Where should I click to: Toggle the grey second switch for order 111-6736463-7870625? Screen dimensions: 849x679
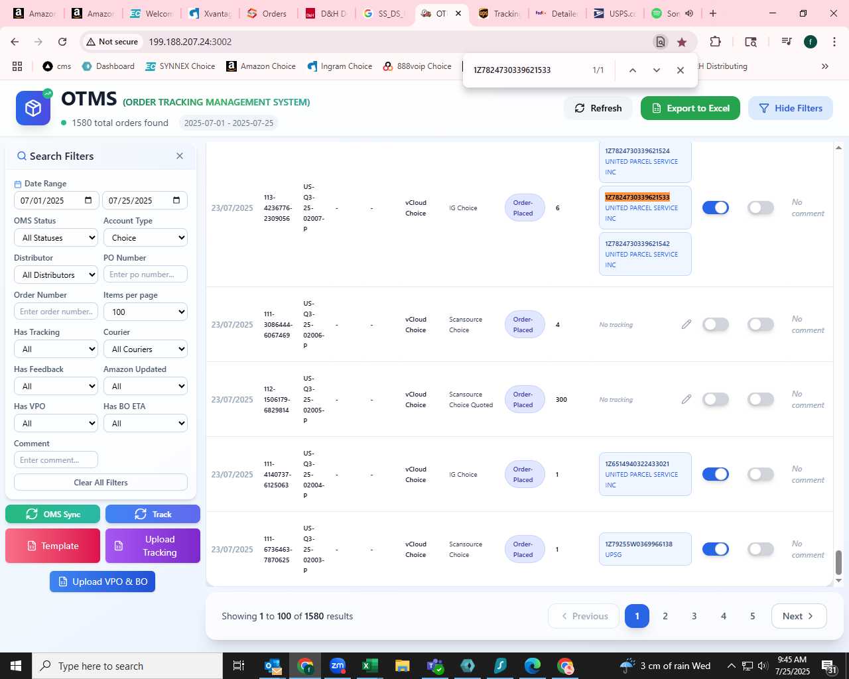761,549
